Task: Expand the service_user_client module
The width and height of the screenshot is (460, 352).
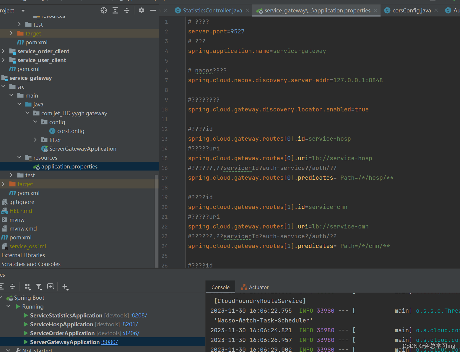Action: pos(3,60)
